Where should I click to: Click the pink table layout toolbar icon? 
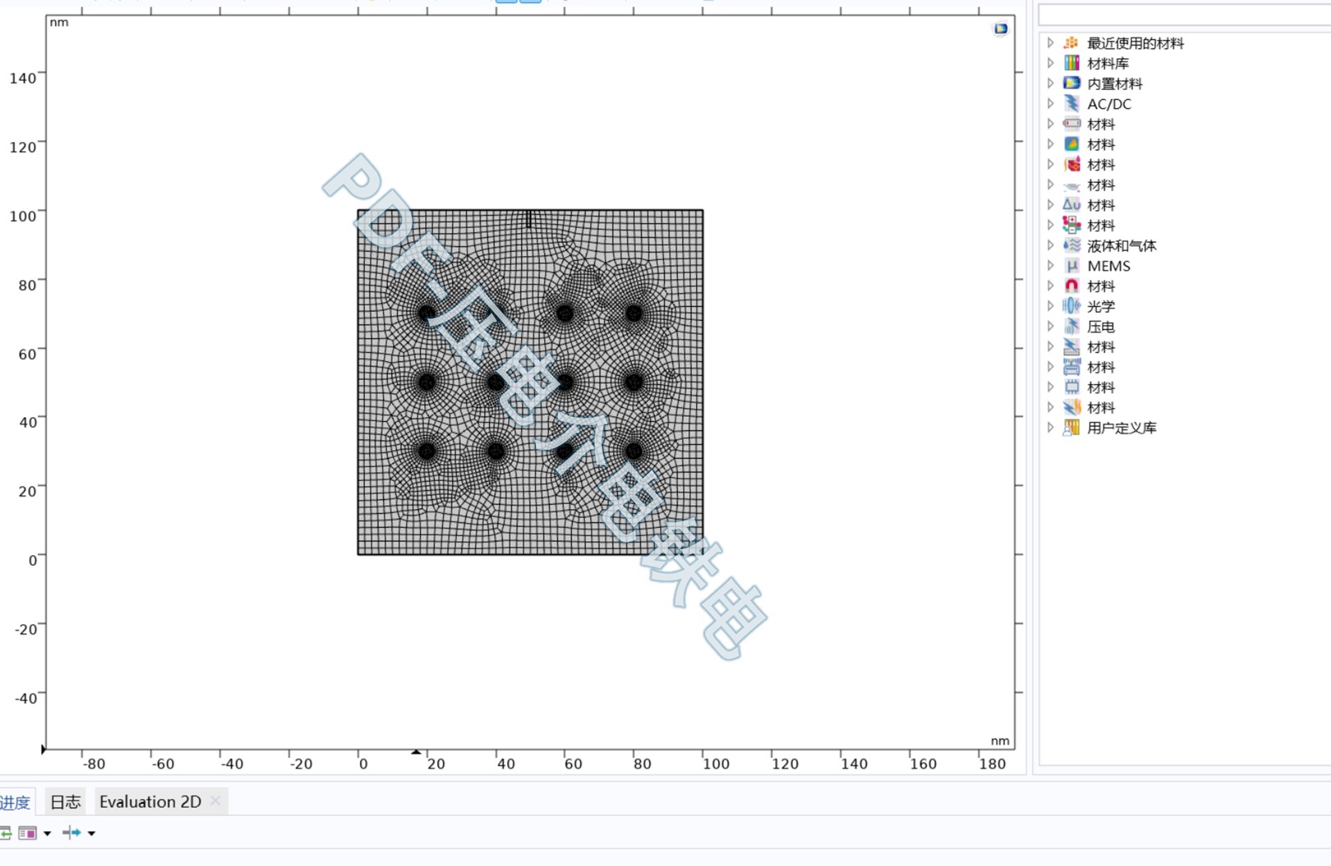click(x=28, y=833)
